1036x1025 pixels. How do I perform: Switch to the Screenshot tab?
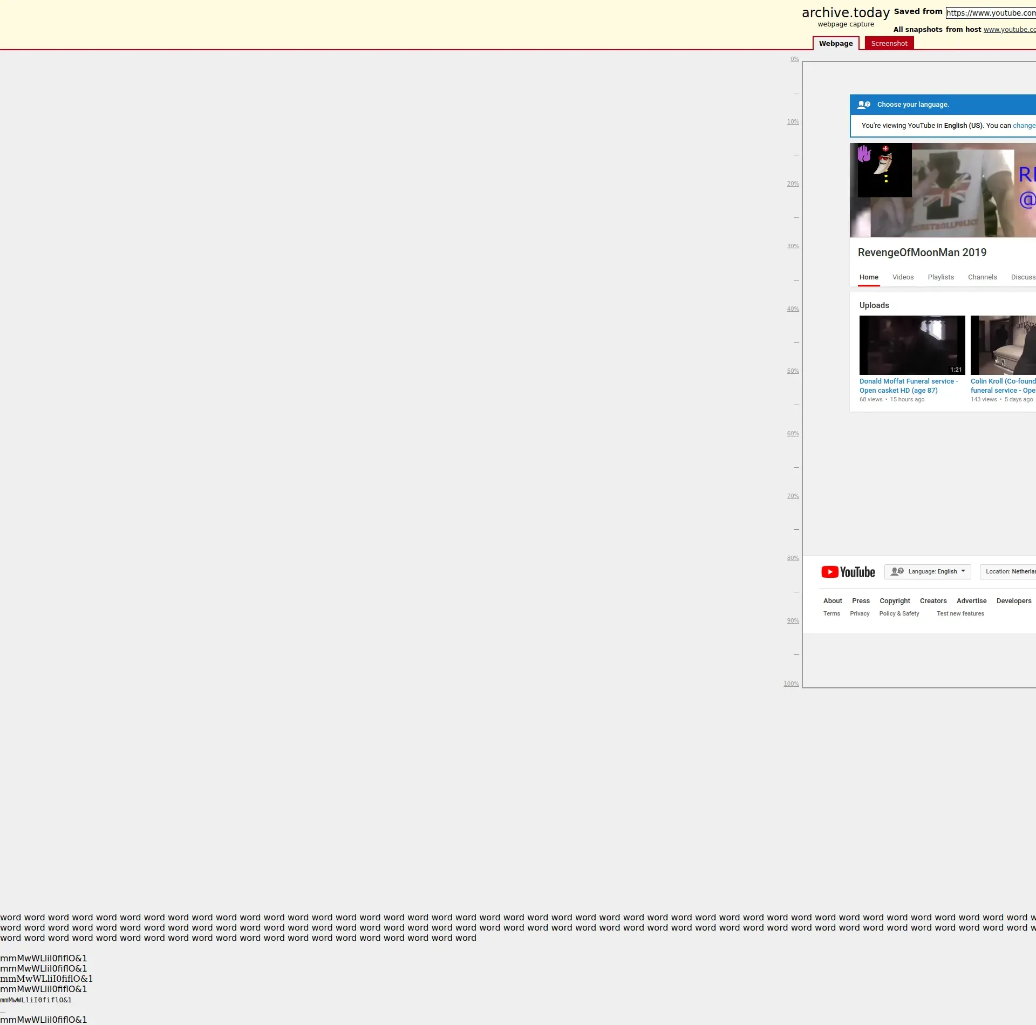(889, 44)
